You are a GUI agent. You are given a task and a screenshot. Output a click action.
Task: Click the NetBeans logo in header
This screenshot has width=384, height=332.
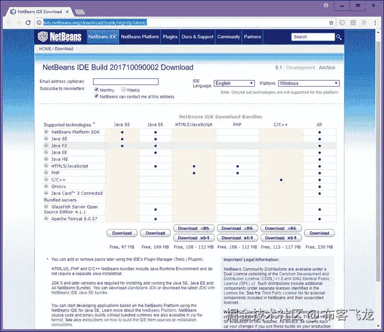pos(60,37)
